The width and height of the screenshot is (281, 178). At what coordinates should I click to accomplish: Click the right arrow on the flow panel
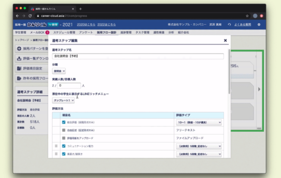(259, 89)
